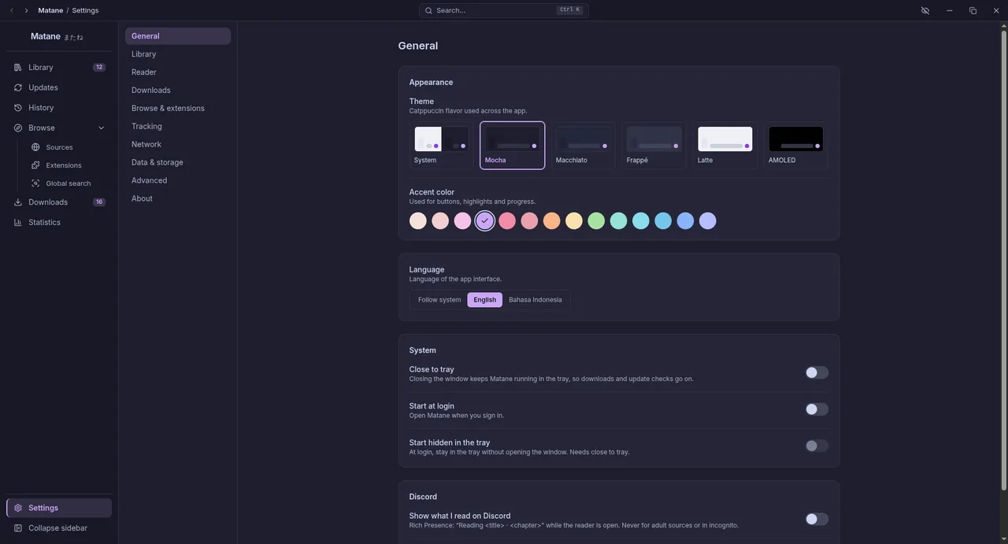
Task: Open the Advanced settings tab
Action: [178, 181]
